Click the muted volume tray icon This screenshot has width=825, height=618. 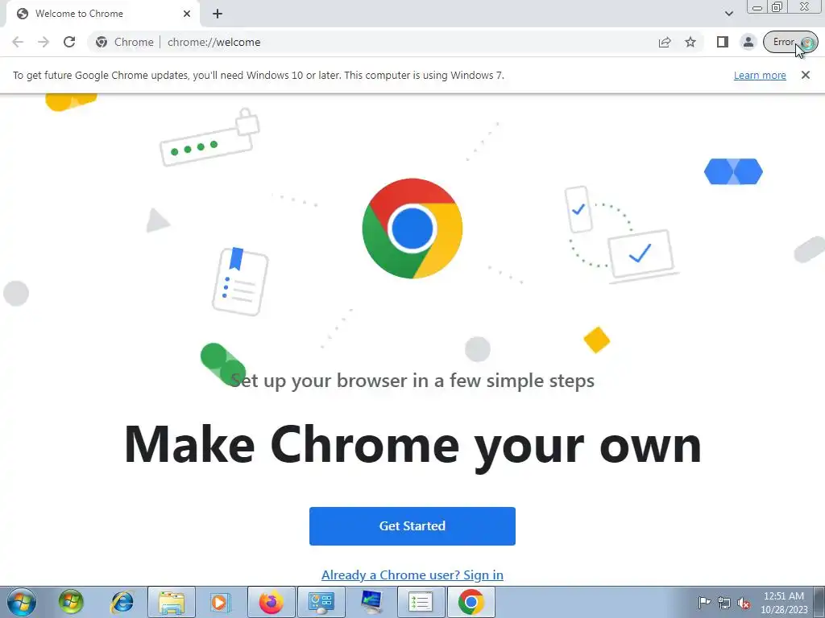(x=744, y=603)
